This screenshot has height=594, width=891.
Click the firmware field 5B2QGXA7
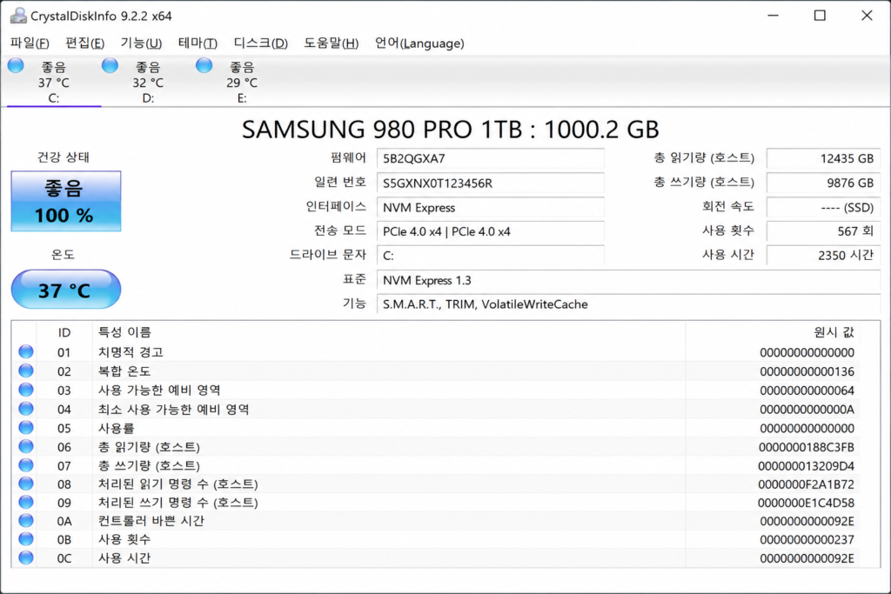click(x=491, y=158)
